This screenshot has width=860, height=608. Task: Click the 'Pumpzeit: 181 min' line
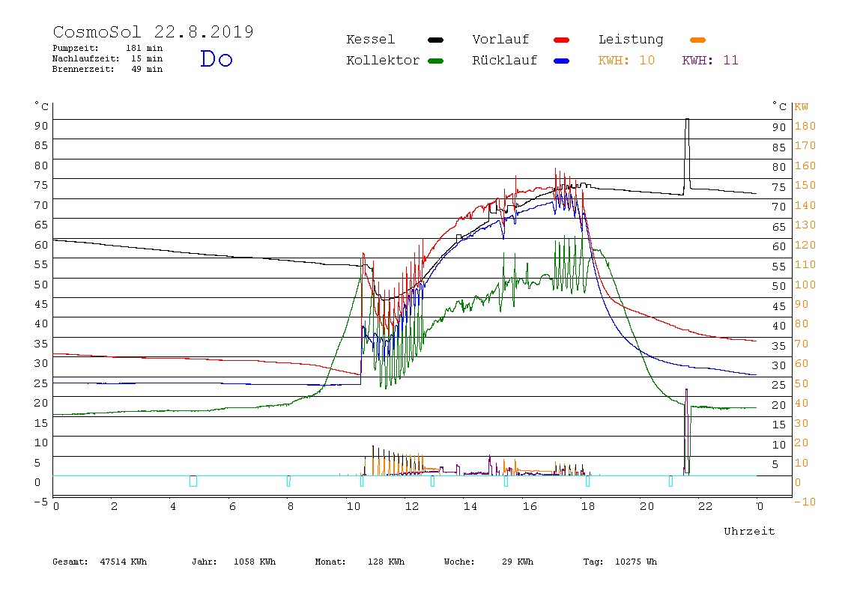(108, 48)
